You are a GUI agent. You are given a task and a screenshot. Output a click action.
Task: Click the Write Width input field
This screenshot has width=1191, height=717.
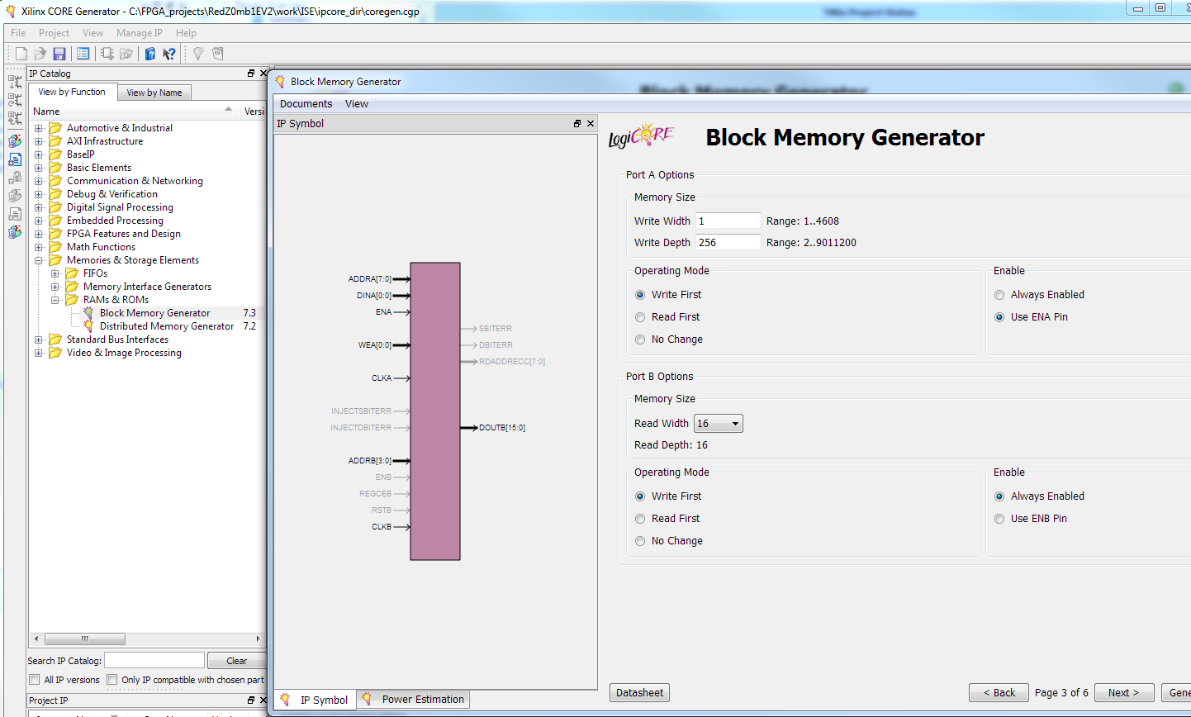coord(728,221)
